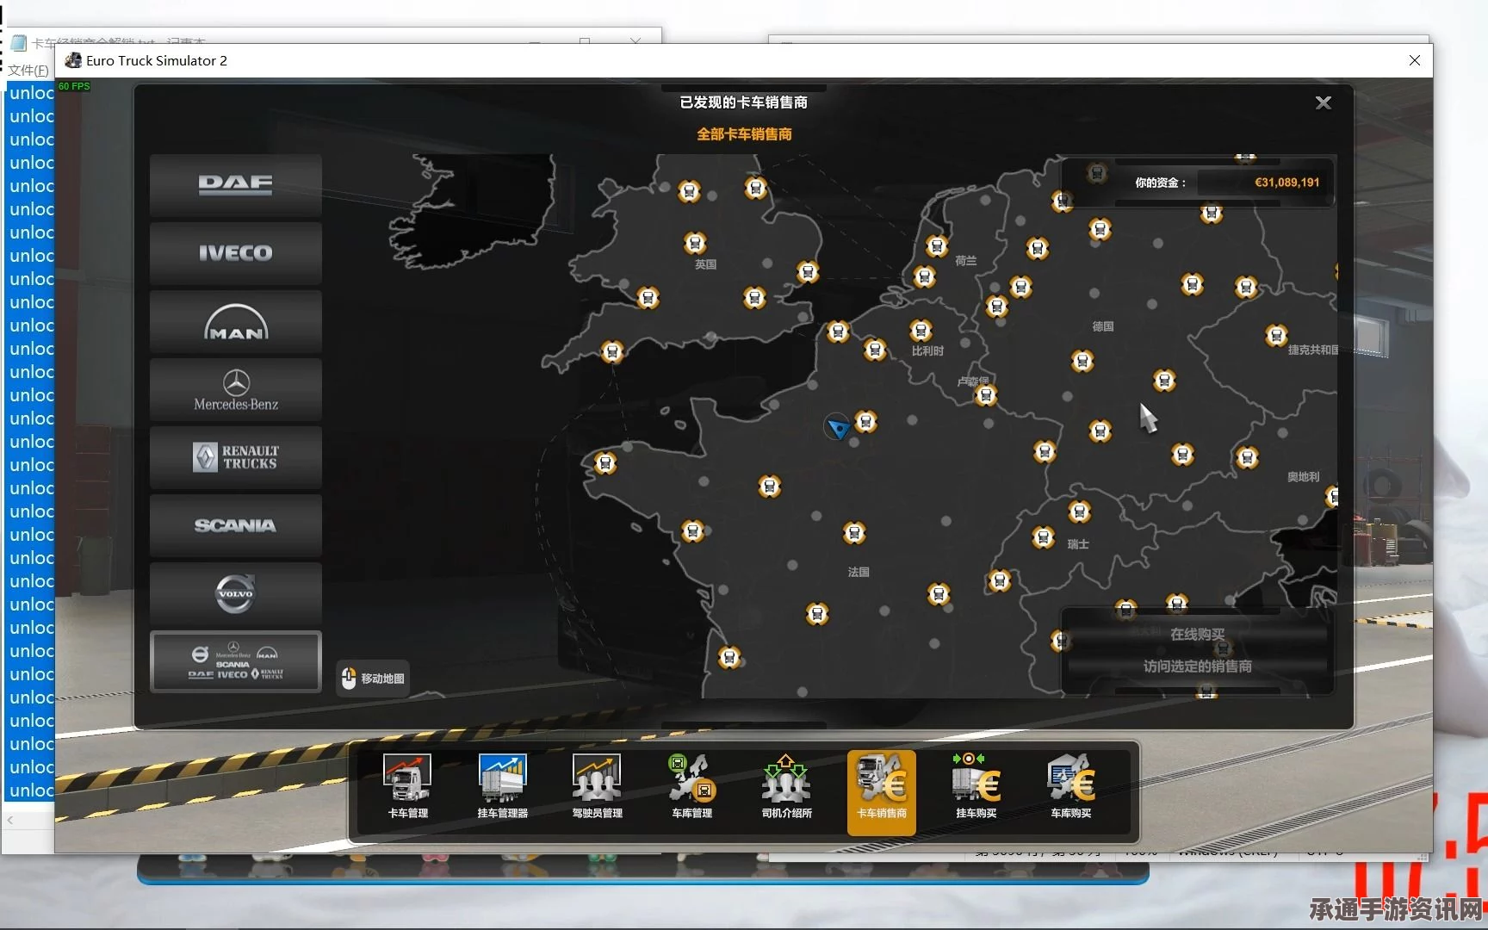1488x930 pixels.
Task: Open 车库管理 garage manager
Action: [x=692, y=788]
